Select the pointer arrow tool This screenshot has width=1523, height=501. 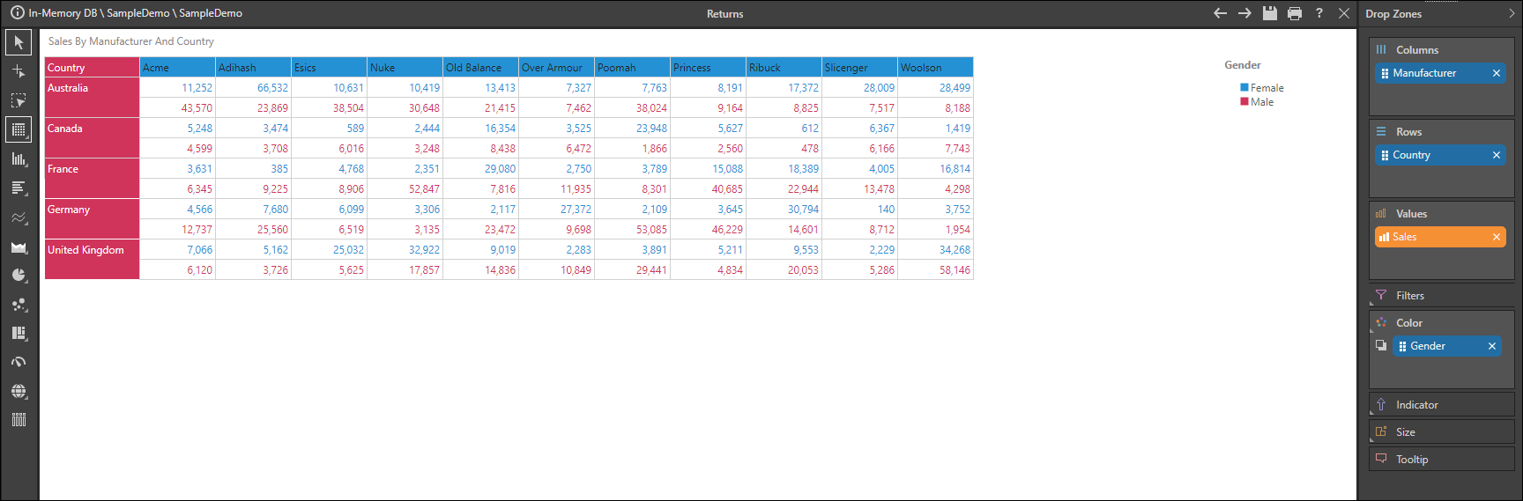[19, 42]
